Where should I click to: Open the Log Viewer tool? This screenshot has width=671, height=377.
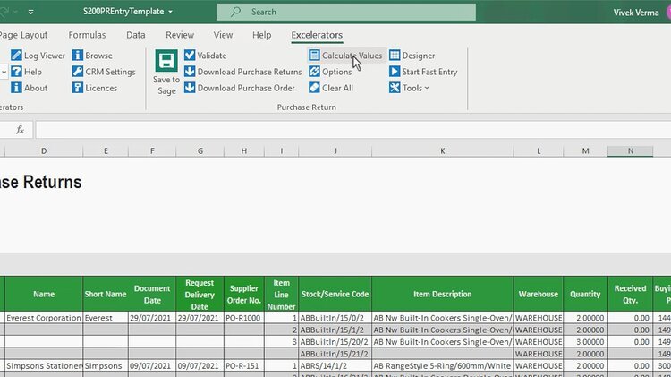(38, 56)
